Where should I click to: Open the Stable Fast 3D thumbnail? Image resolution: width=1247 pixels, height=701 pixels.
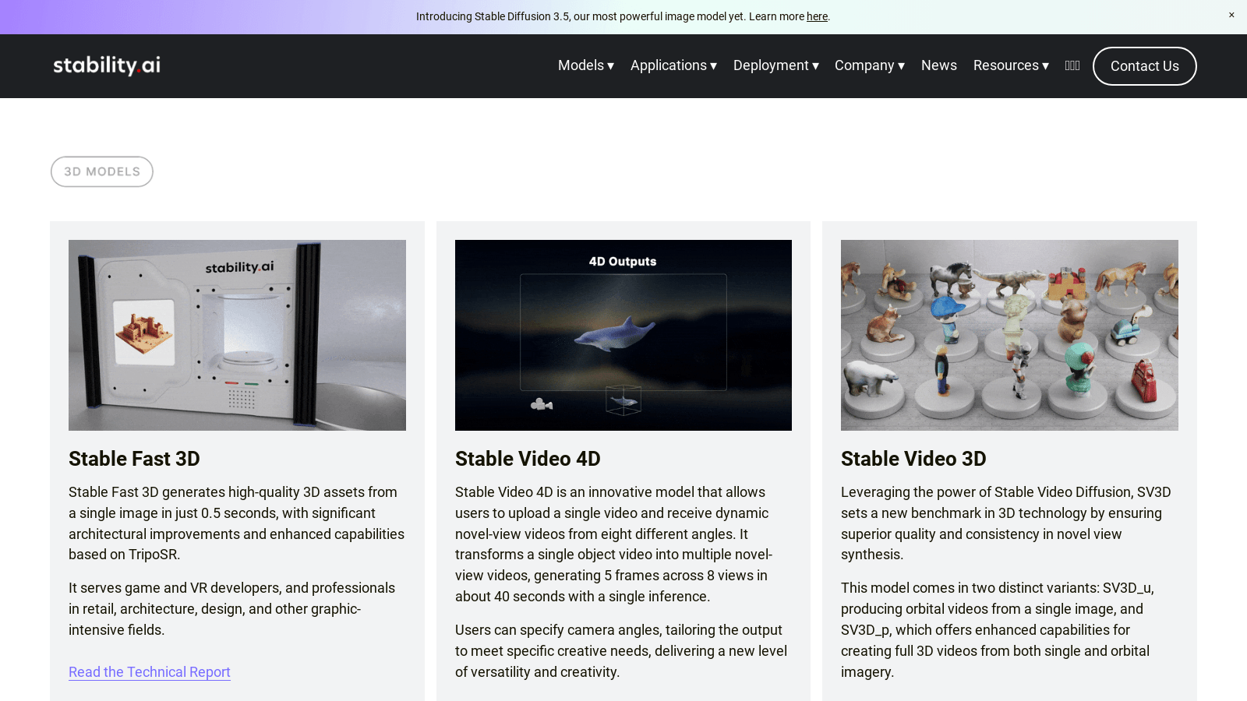pos(237,335)
